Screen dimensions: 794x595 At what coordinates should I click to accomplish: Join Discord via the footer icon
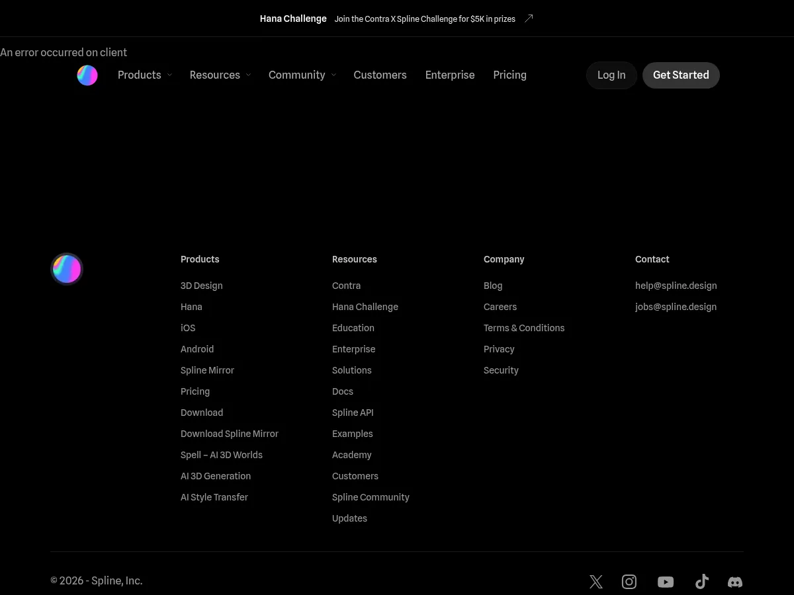tap(735, 582)
